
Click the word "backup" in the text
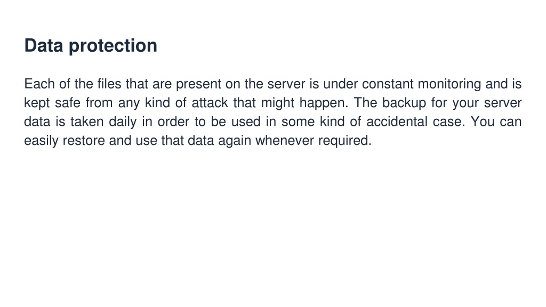[x=404, y=103]
